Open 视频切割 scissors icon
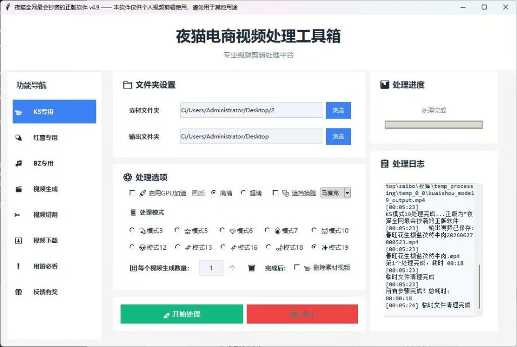517x347 pixels. pos(18,215)
